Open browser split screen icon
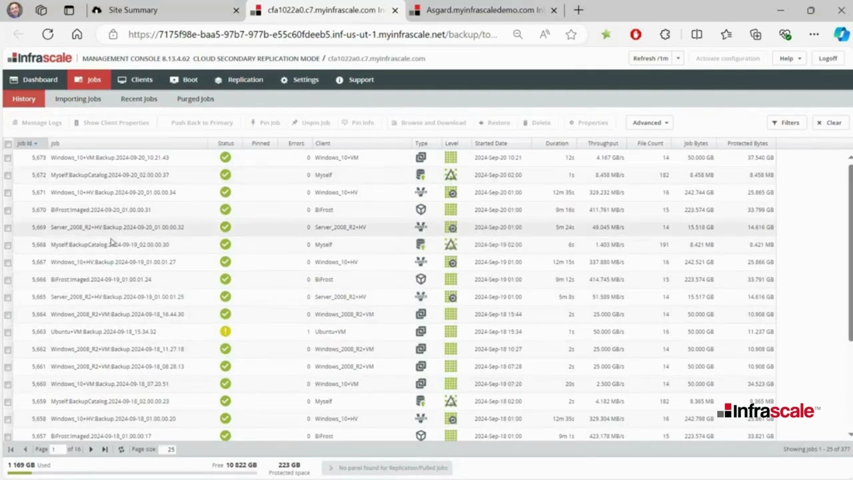 click(x=696, y=35)
